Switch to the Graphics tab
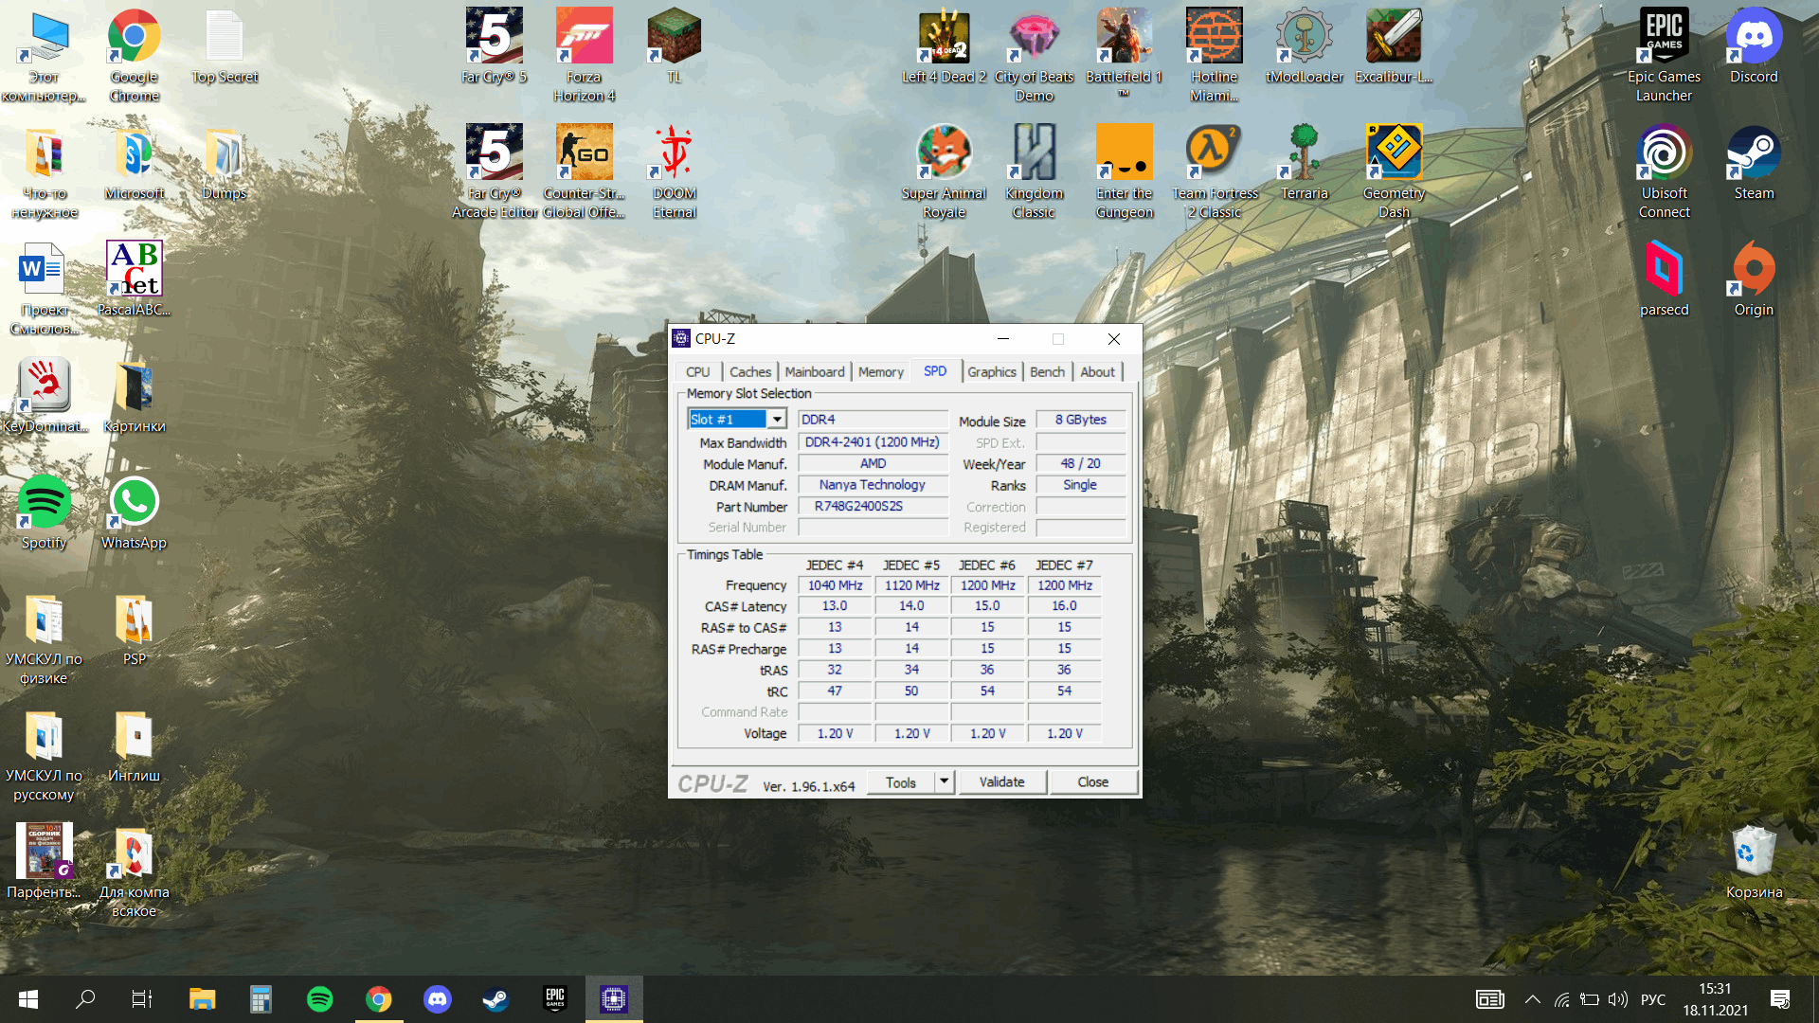The height and width of the screenshot is (1023, 1819). click(992, 372)
